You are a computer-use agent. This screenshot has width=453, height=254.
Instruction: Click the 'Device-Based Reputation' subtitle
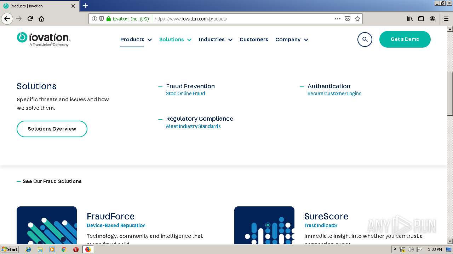click(116, 225)
